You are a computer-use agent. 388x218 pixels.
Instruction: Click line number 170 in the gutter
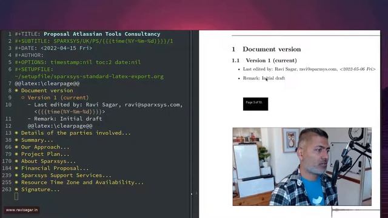click(7, 161)
